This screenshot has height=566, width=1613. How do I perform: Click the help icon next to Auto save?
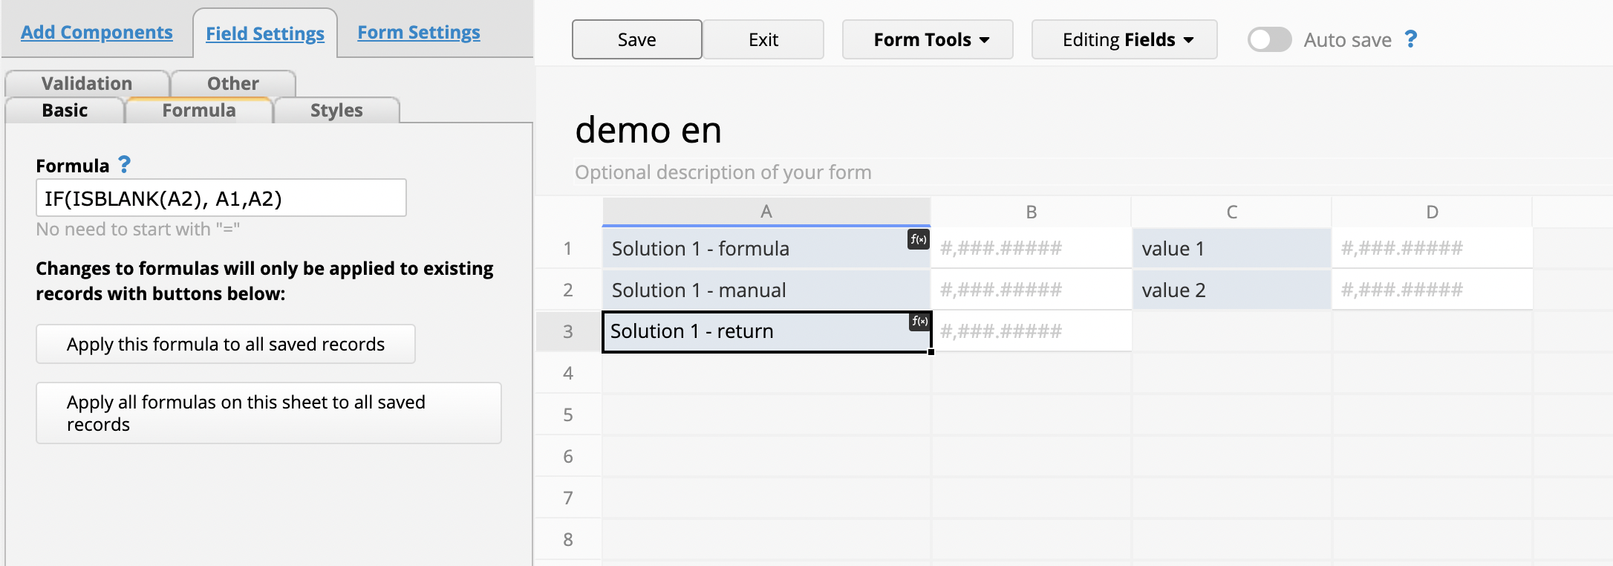click(x=1411, y=39)
